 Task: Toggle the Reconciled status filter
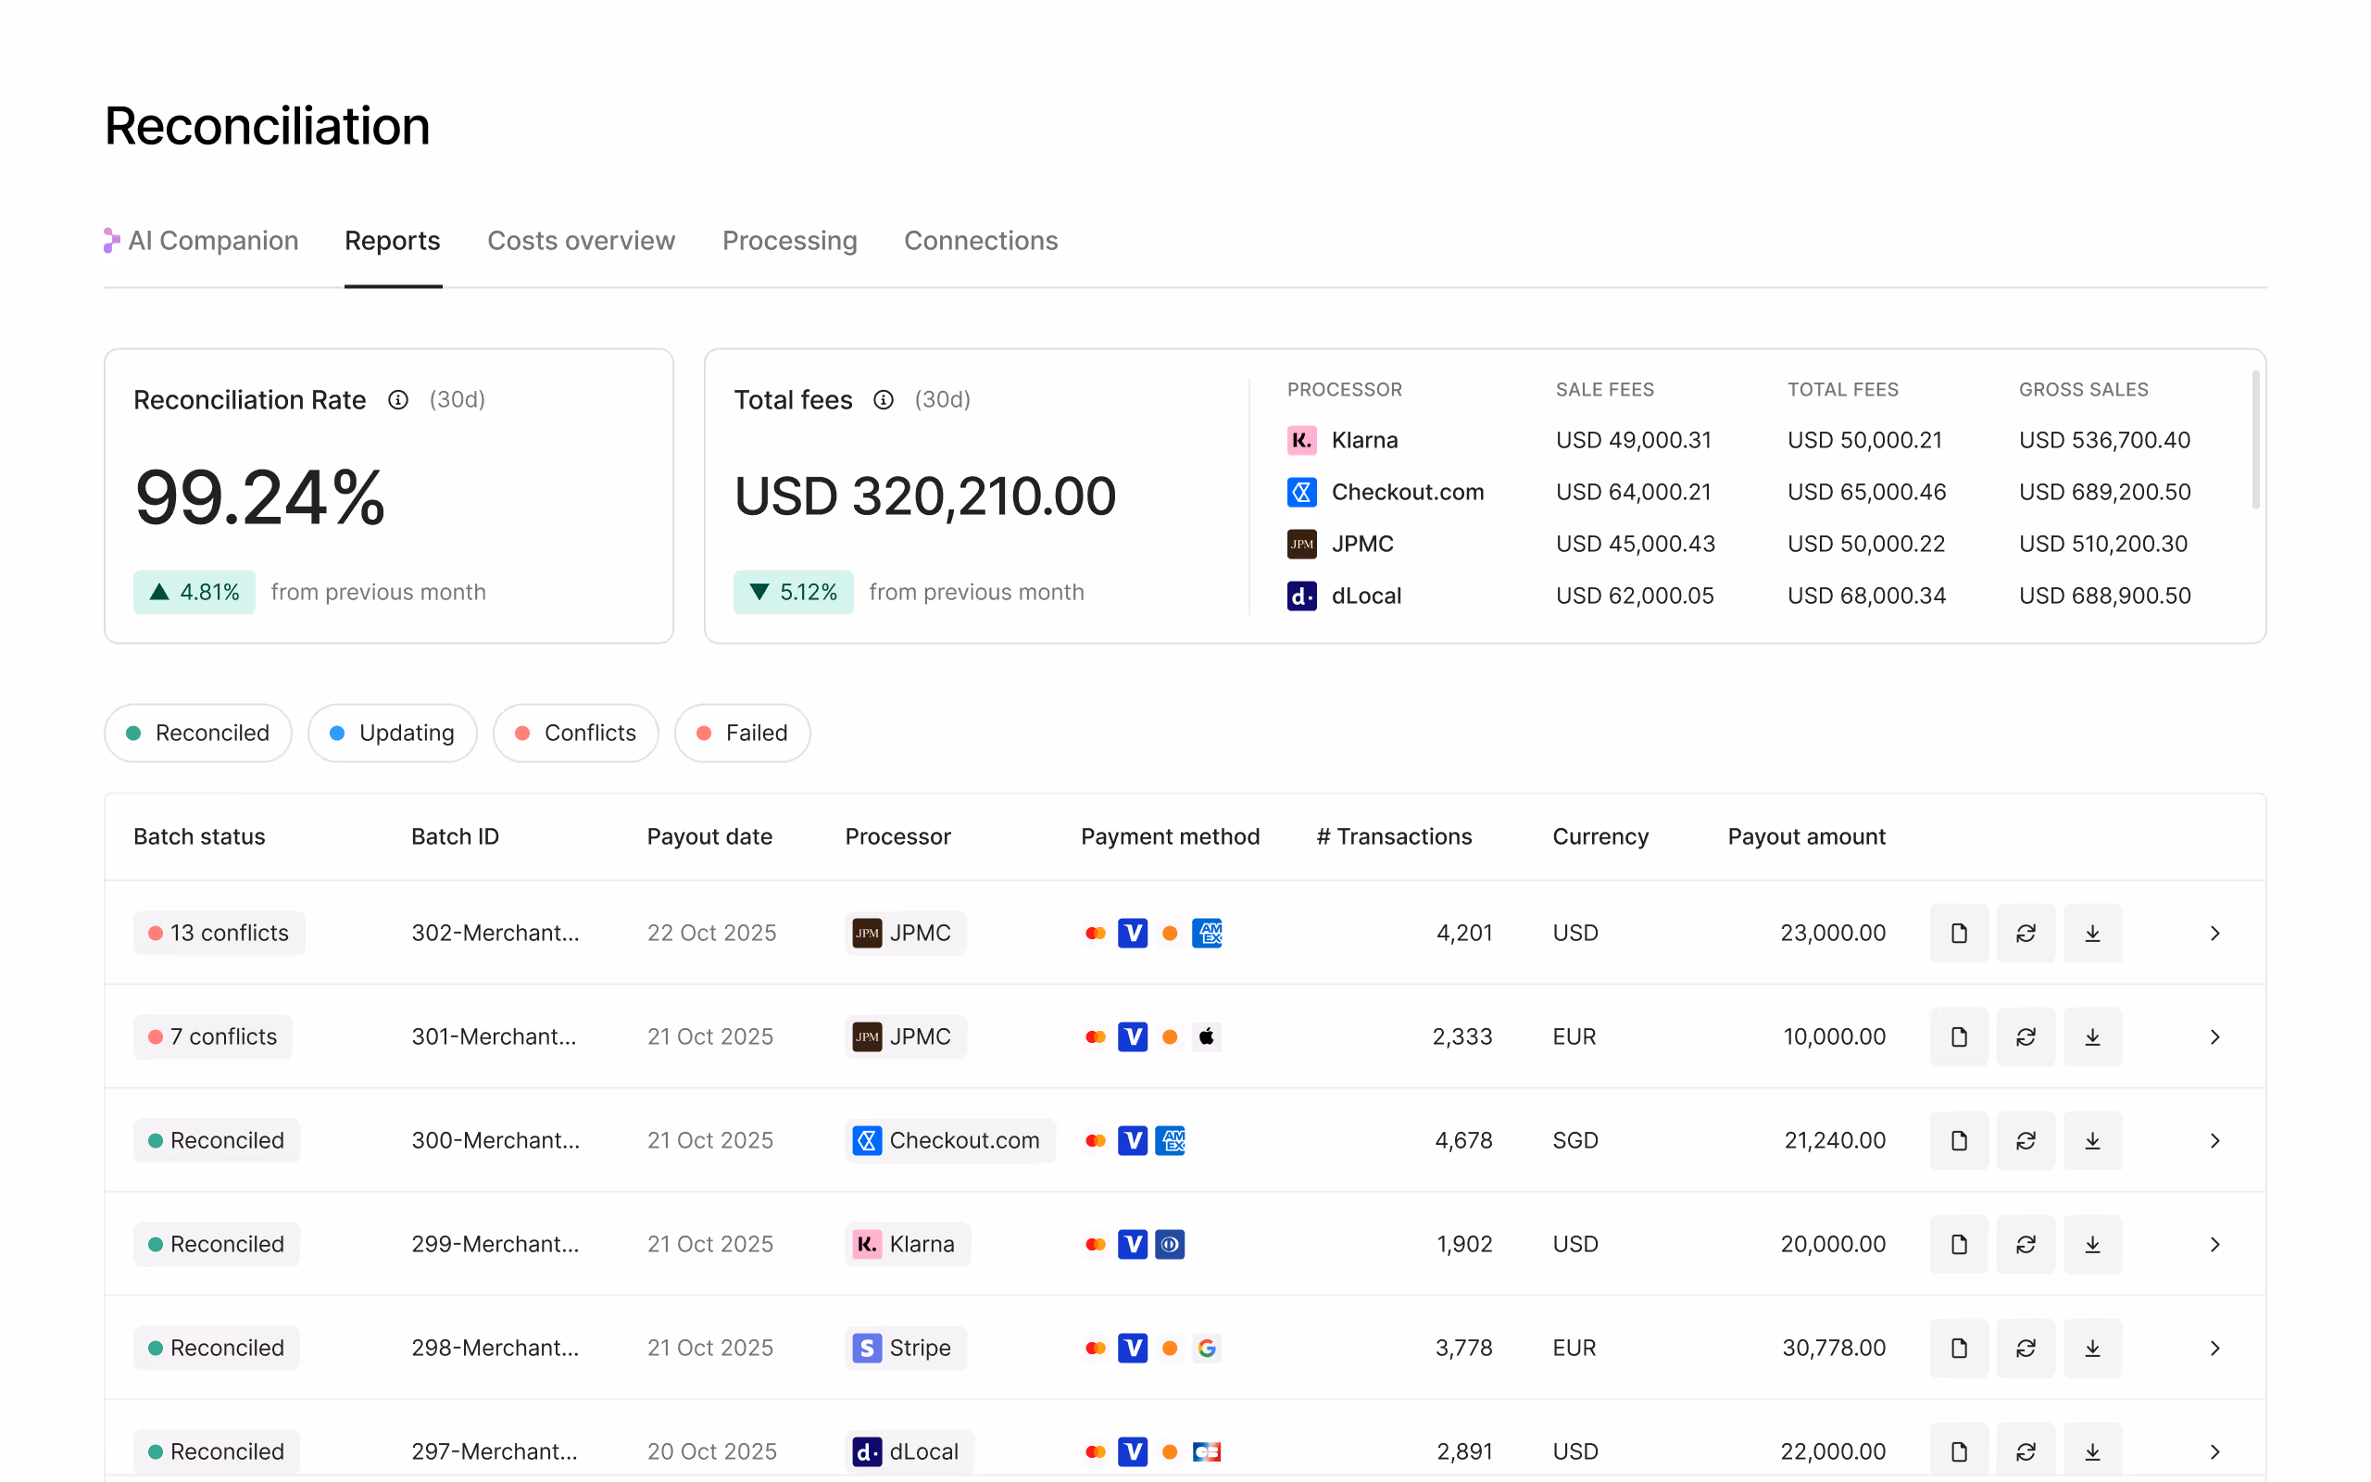198,734
